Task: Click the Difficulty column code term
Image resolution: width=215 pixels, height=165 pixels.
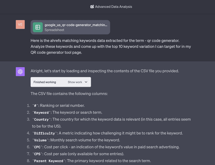Action: [45, 133]
